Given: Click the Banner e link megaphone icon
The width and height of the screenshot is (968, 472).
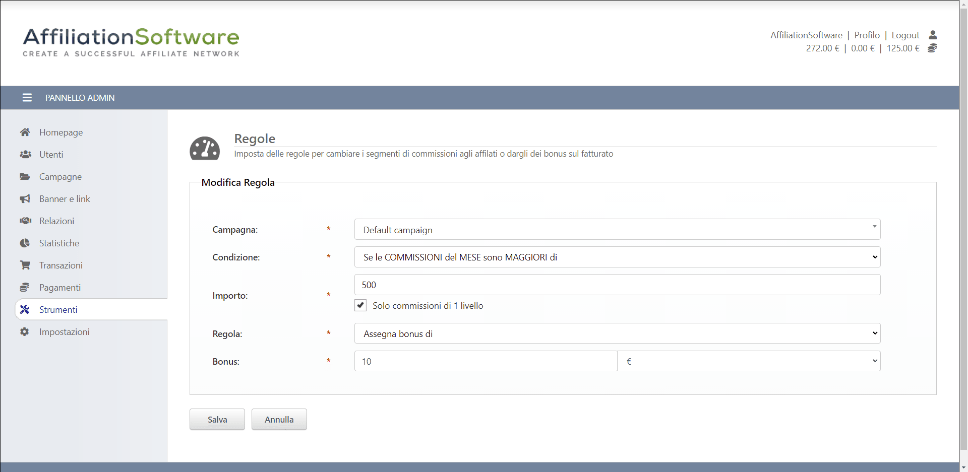Looking at the screenshot, I should pos(25,199).
